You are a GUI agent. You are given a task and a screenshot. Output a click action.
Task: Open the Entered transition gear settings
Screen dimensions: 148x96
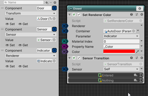click(x=135, y=75)
